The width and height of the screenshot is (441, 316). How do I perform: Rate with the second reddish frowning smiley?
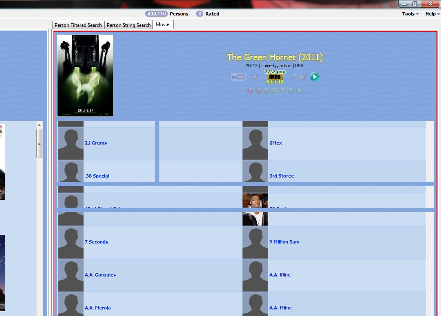click(258, 91)
